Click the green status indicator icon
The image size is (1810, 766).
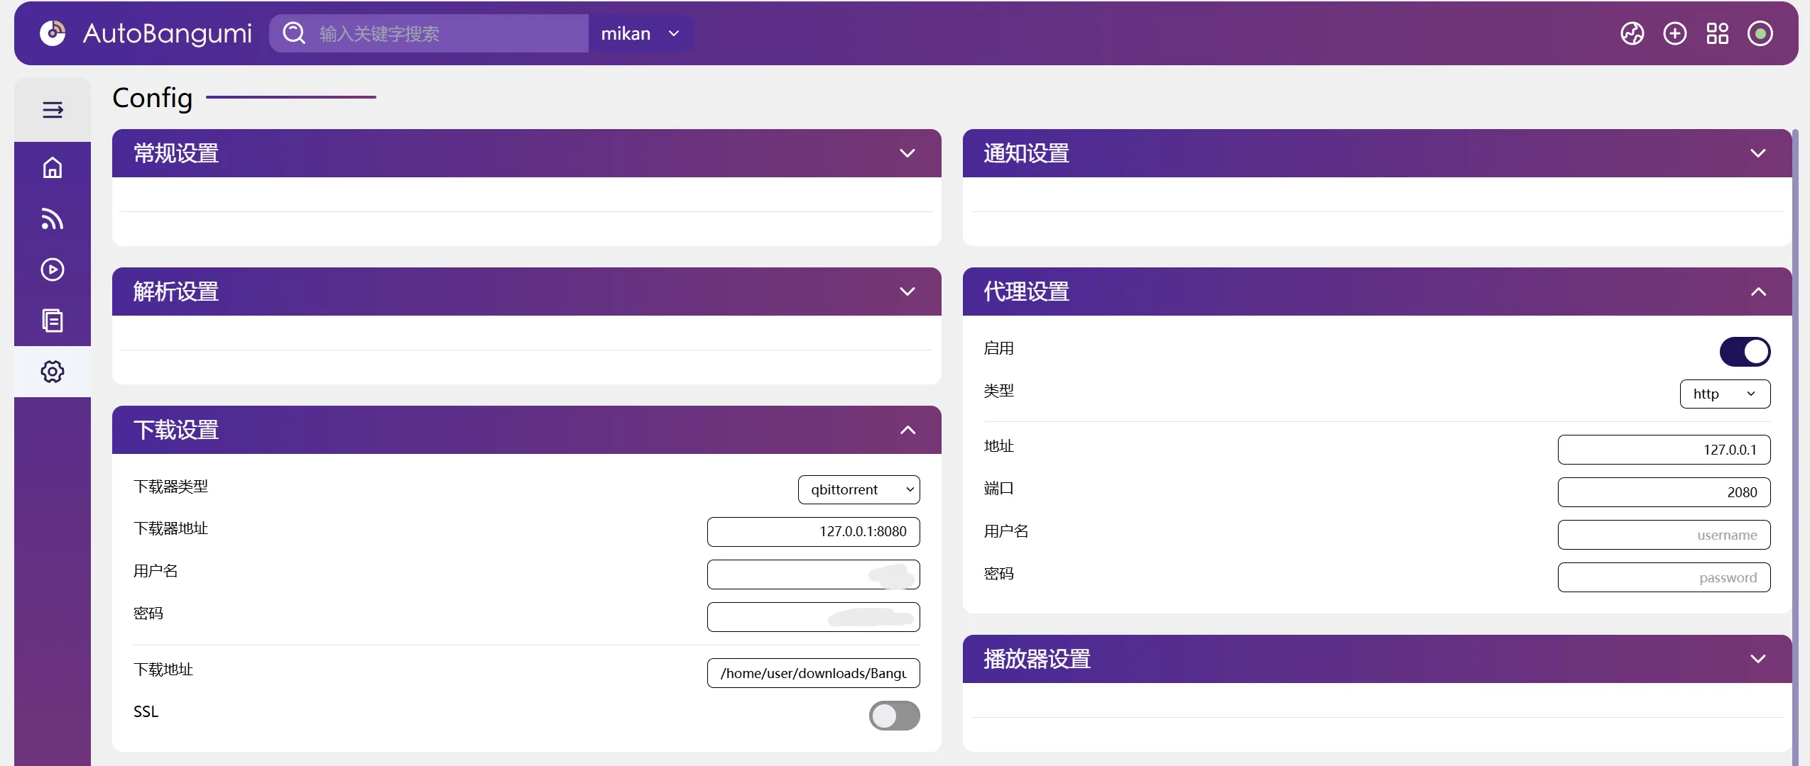1760,33
